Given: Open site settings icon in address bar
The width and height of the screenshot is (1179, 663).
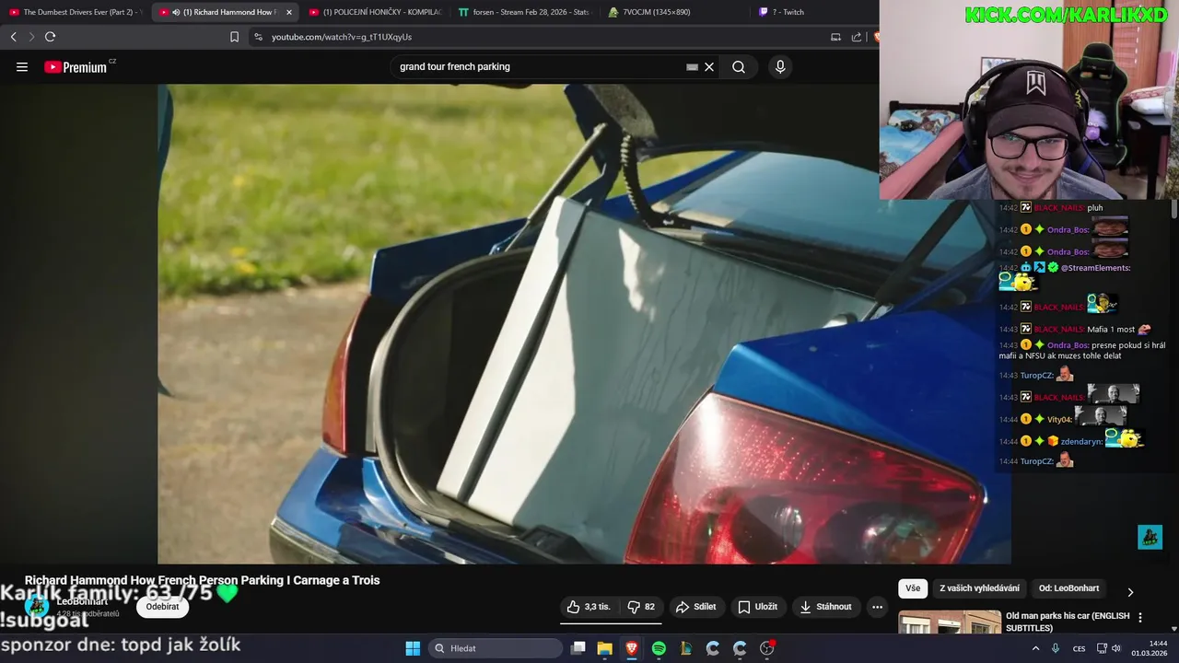Looking at the screenshot, I should coord(258,37).
